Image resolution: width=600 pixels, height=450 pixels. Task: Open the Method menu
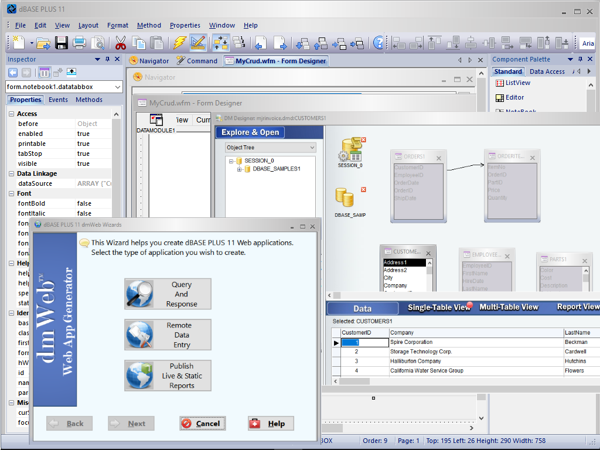[149, 25]
